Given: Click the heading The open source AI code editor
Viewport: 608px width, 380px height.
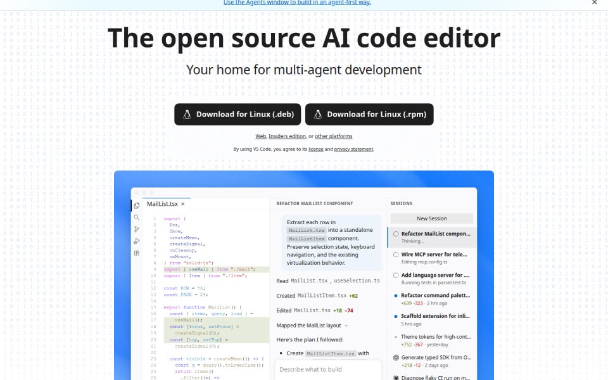Looking at the screenshot, I should 304,38.
